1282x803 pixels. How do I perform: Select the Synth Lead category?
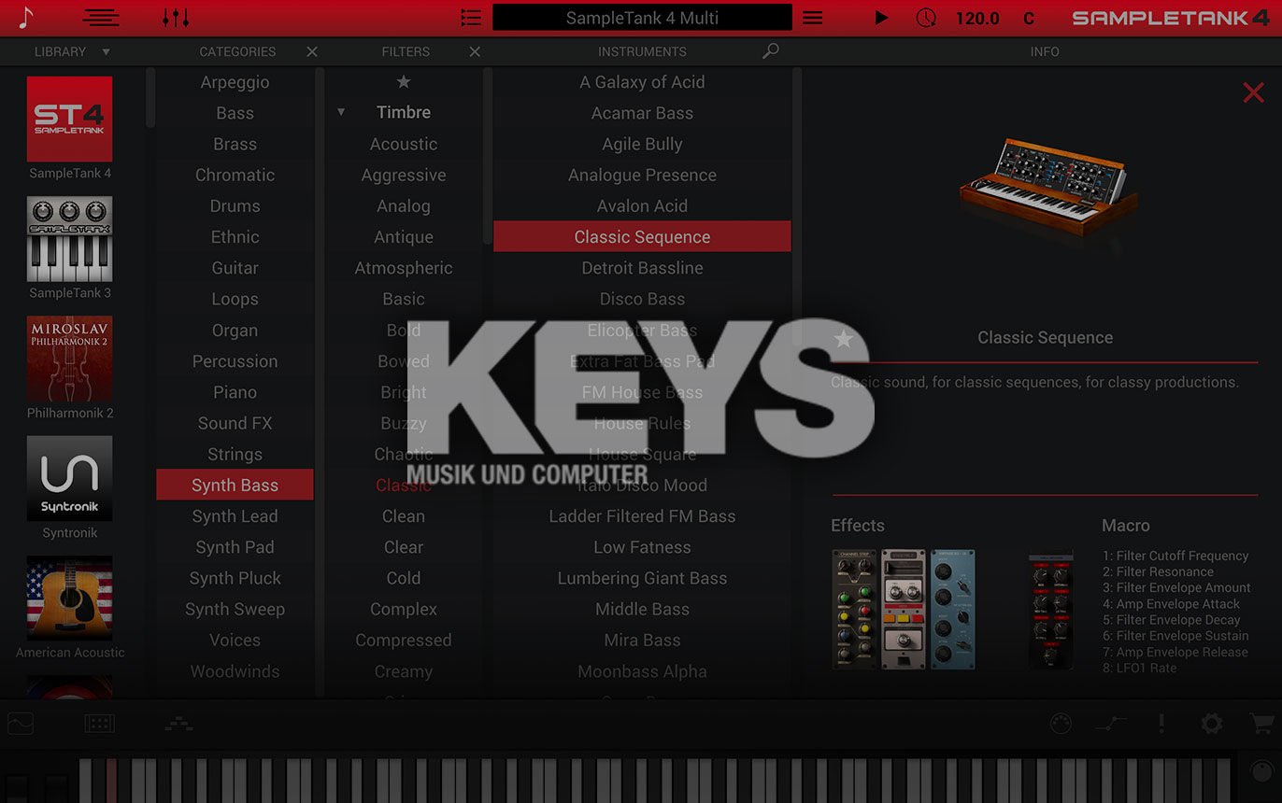[x=235, y=516]
